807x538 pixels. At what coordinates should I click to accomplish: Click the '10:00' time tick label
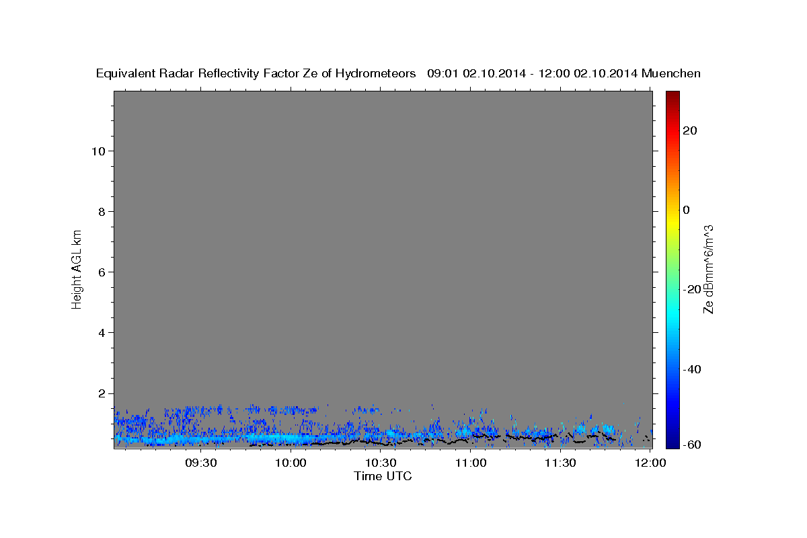[x=291, y=463]
